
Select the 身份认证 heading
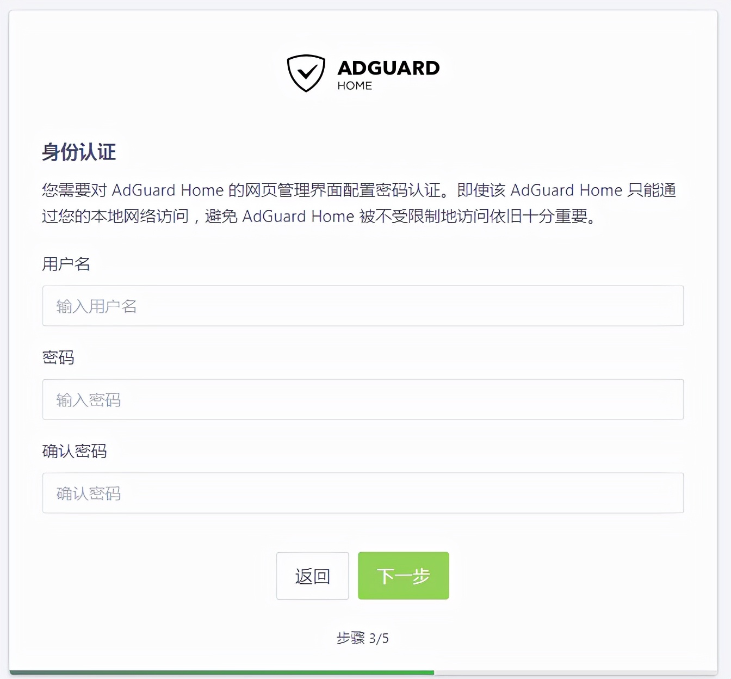[79, 152]
